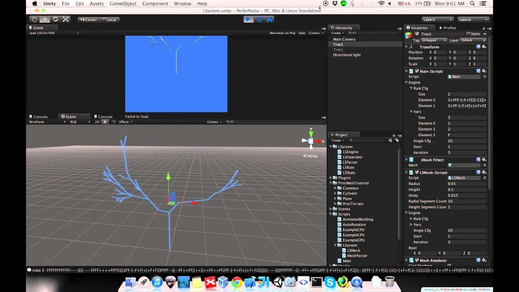Open Game view ipad resolution dropdown
Screen dimensions: 519x292
pyautogui.click(x=54, y=33)
